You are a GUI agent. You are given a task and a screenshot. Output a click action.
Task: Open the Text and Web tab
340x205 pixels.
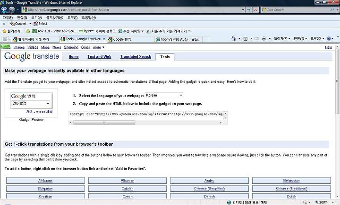click(x=99, y=56)
